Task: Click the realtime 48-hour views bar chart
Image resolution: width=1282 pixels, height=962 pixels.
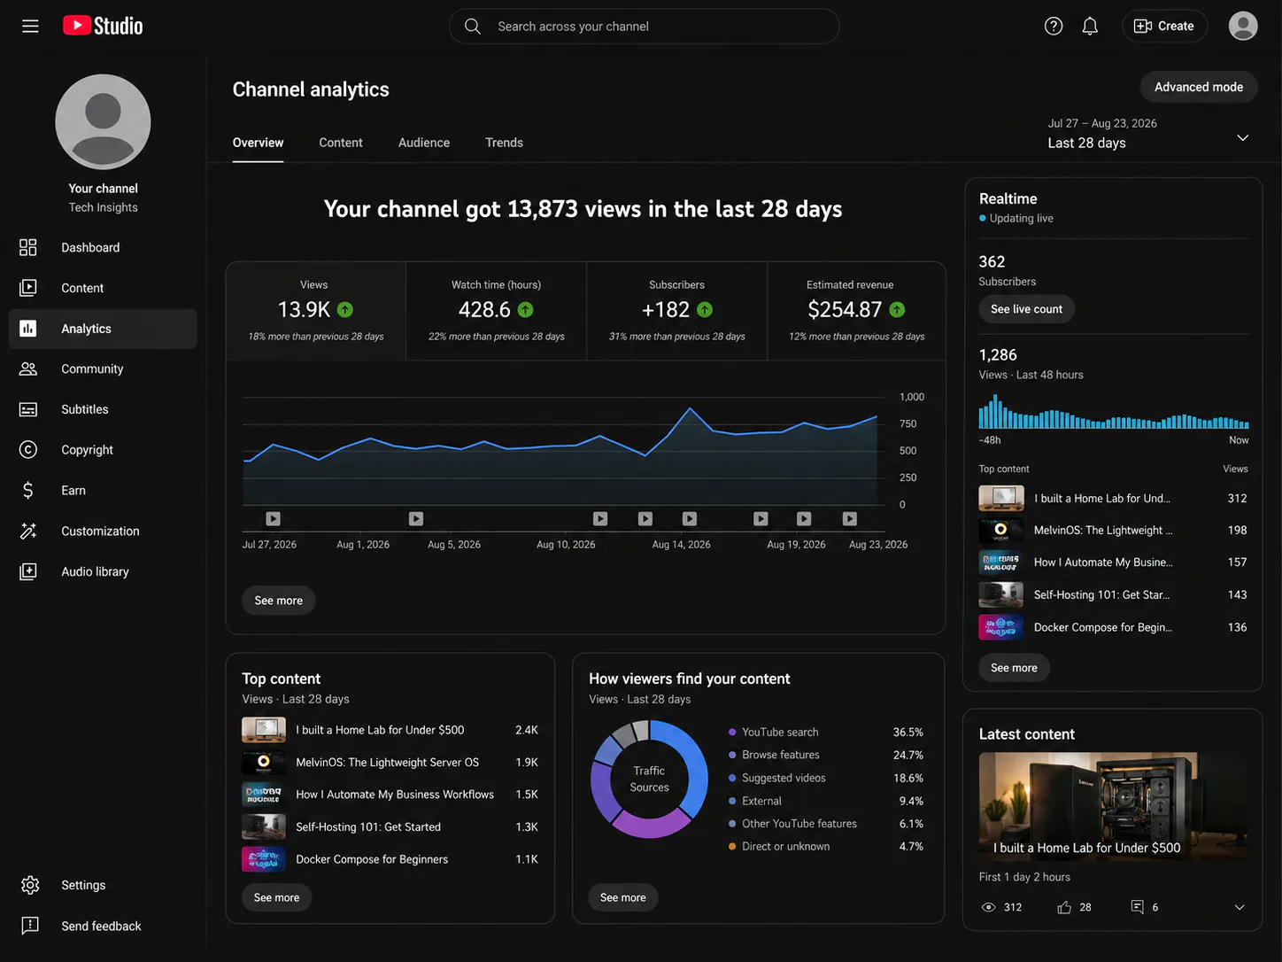Action: (x=1114, y=413)
